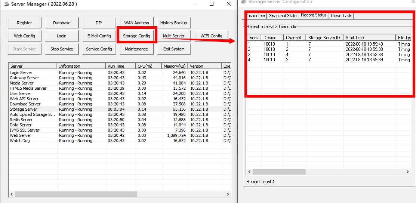This screenshot has width=416, height=203.
Task: Click the Storage Server Configuration window icon
Action: click(x=244, y=2)
